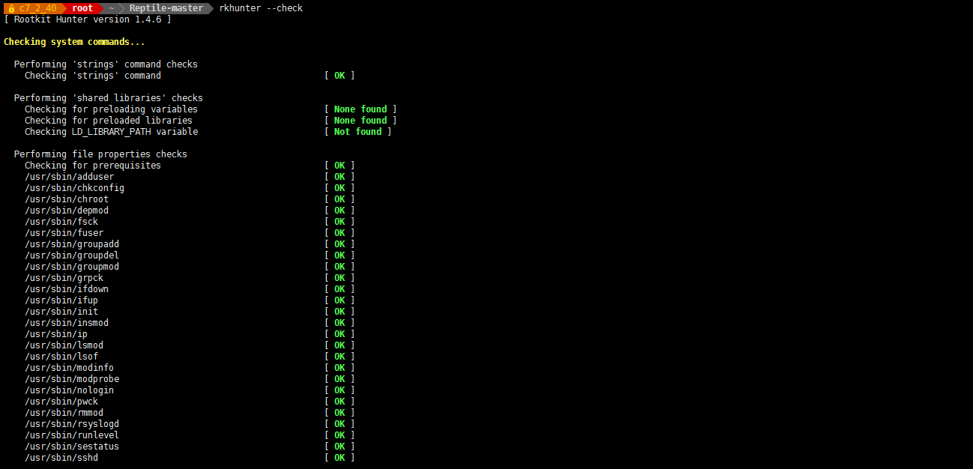The width and height of the screenshot is (973, 469).
Task: Click the Reptile-master directory prompt segment
Action: click(166, 8)
